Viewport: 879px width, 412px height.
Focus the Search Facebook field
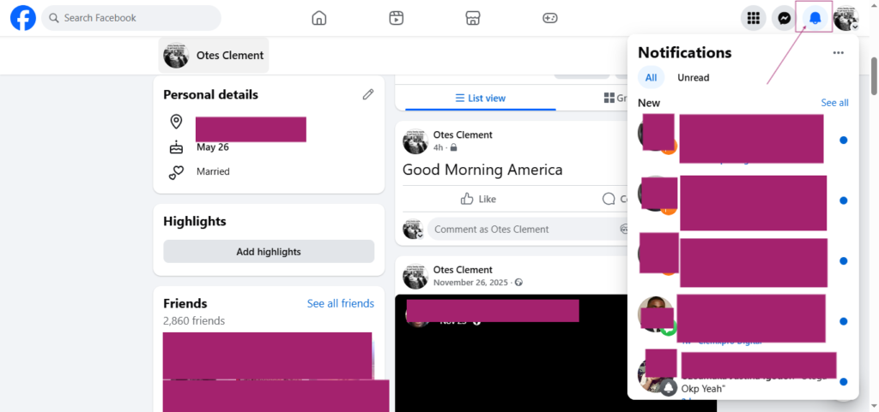[131, 18]
